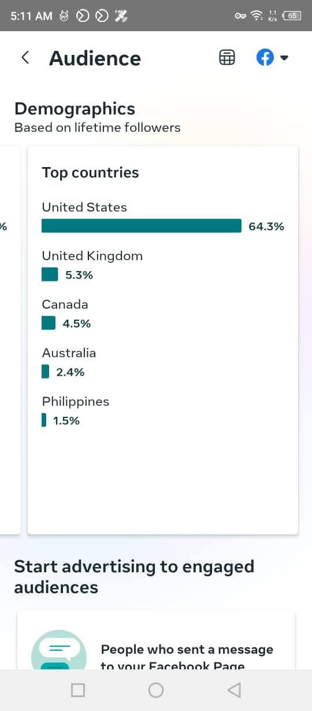This screenshot has height=711, width=312.
Task: Select the United States percentage bar
Action: pyautogui.click(x=142, y=226)
